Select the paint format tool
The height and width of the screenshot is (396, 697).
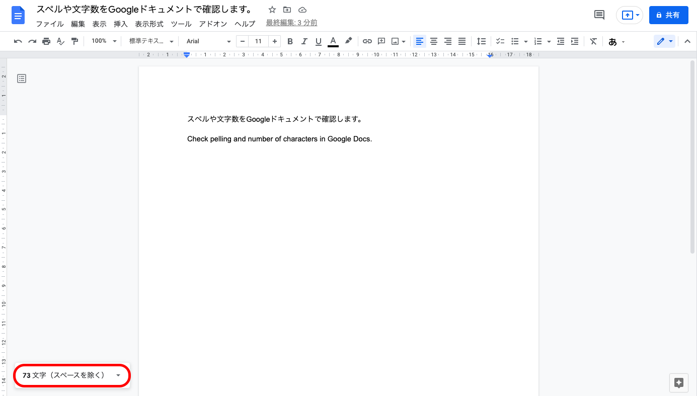pyautogui.click(x=74, y=41)
